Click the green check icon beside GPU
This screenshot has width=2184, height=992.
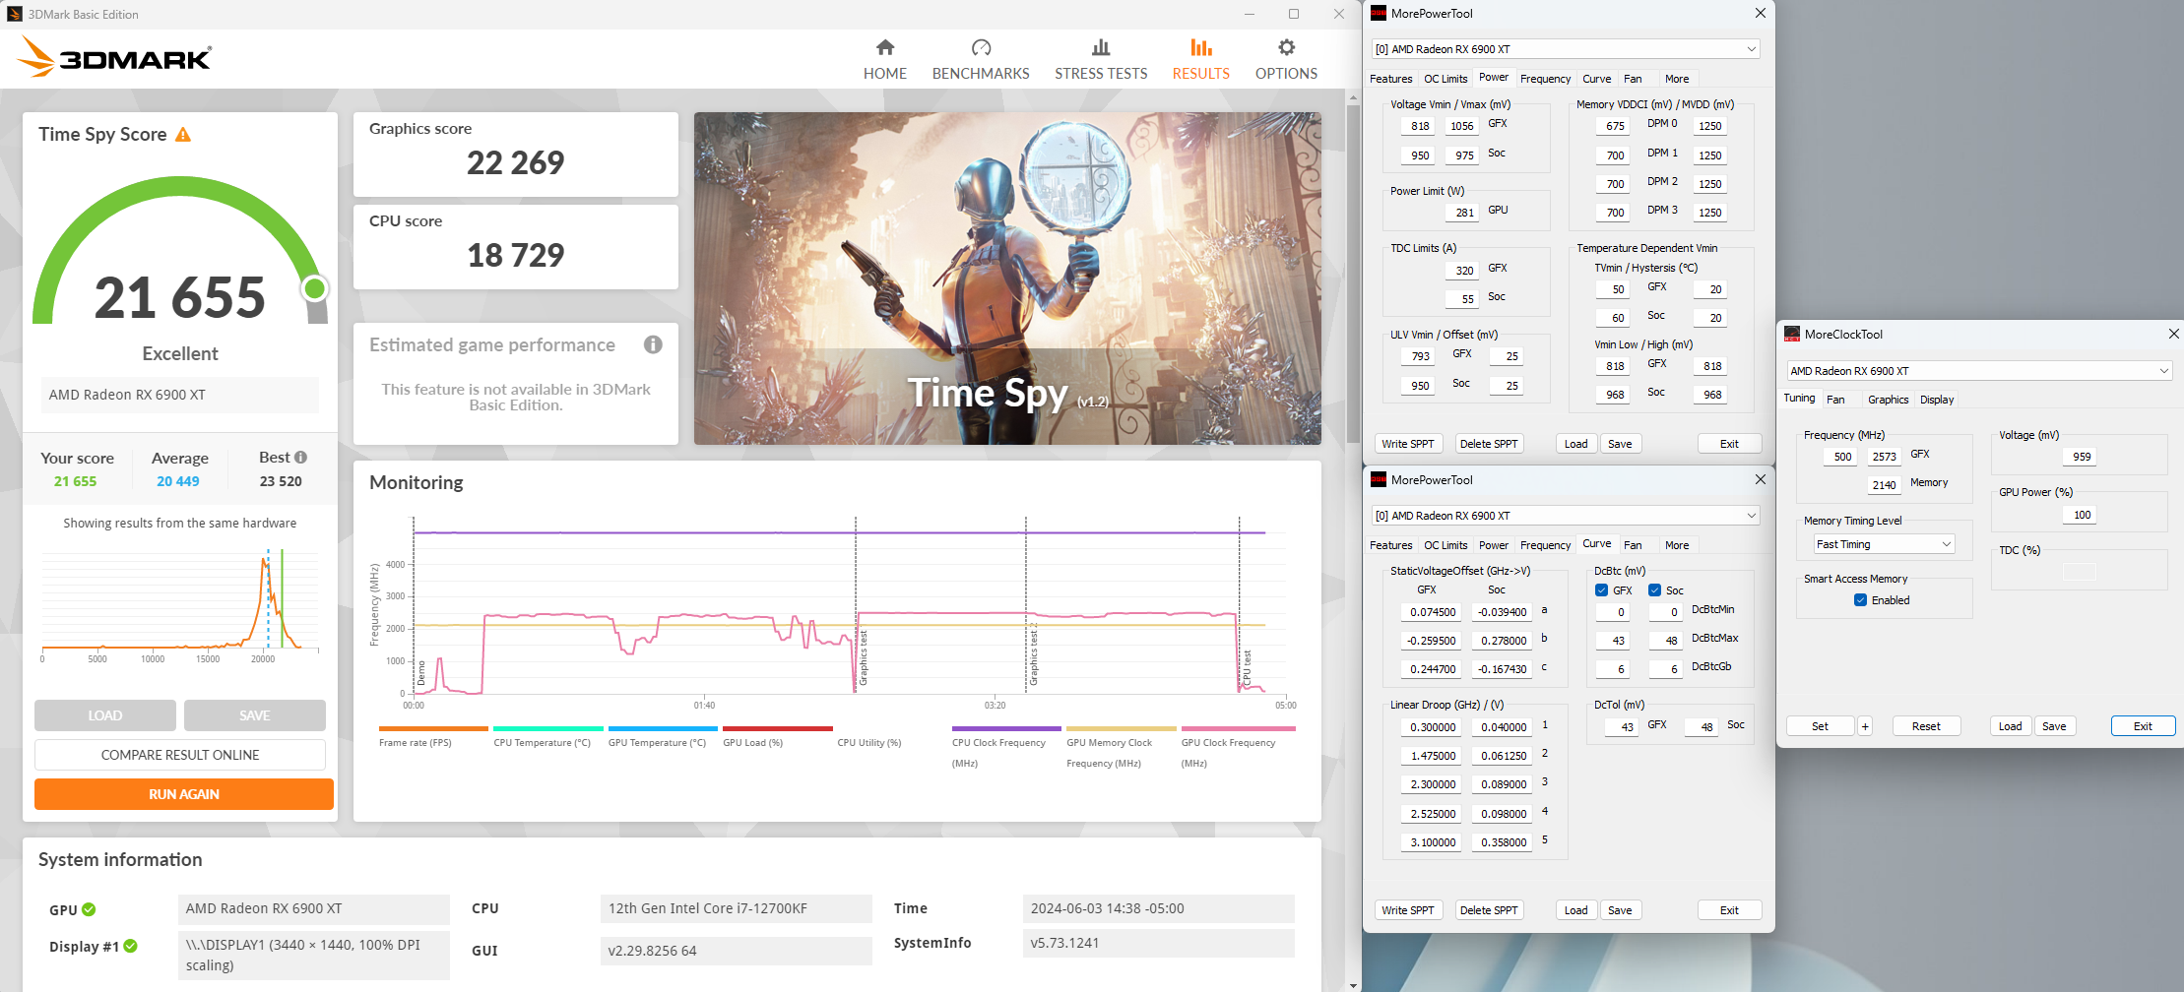[x=89, y=909]
